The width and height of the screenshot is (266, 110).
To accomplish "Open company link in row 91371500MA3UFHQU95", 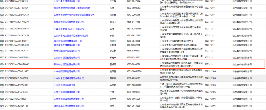I will 69,22.
